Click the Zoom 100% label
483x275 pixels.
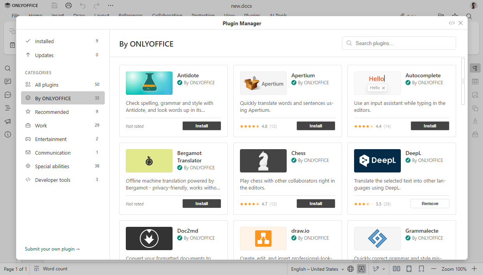[x=454, y=269]
